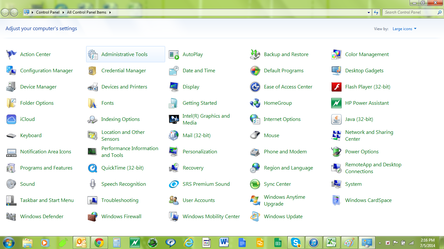This screenshot has height=249, width=444.
Task: Open the Speech Recognition microphone icon
Action: (x=93, y=184)
